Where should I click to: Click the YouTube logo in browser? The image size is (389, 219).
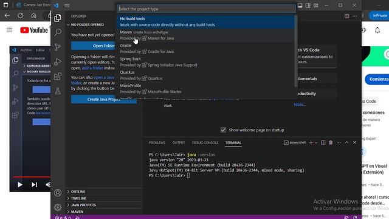tap(34, 30)
